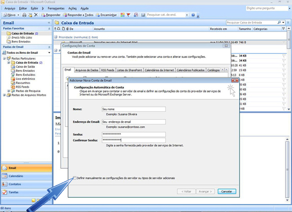Click the Email navigation button
This screenshot has height=212, width=292.
coord(26,168)
